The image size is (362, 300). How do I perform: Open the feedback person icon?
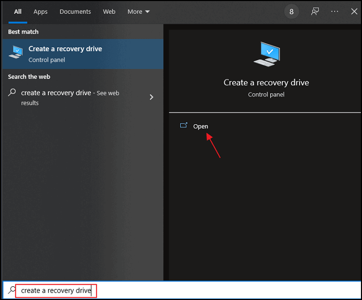click(x=315, y=12)
